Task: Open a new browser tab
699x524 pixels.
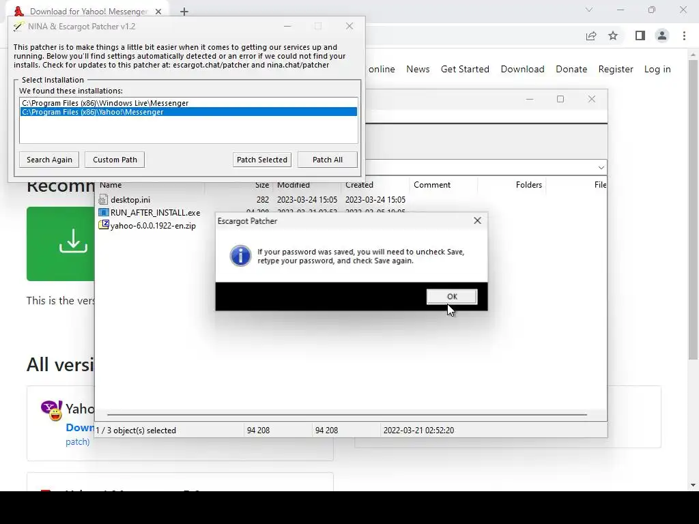Action: point(184,12)
